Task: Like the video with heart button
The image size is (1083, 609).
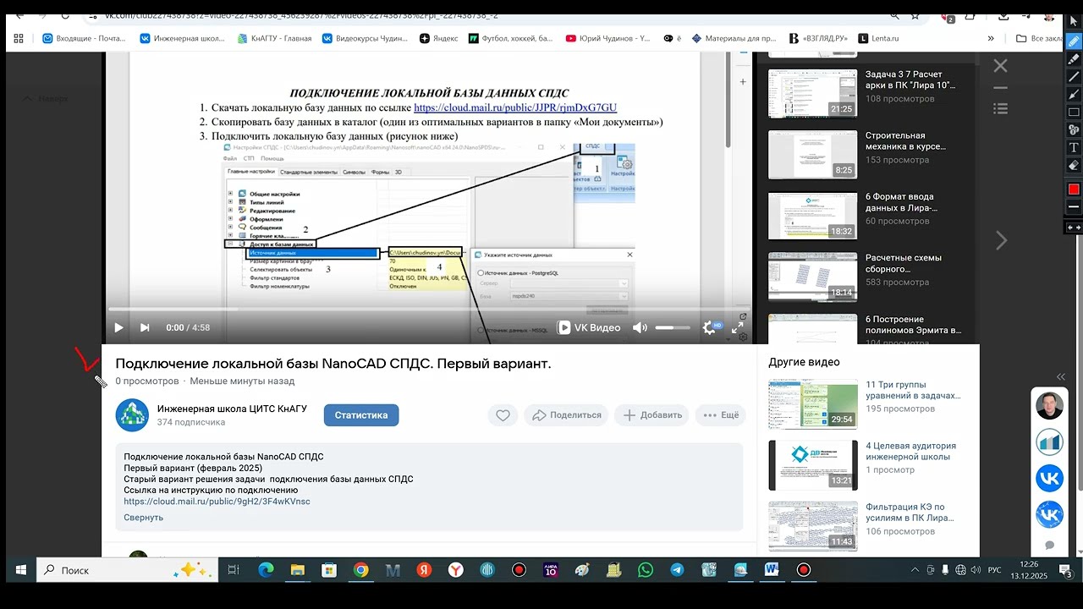Action: (503, 415)
